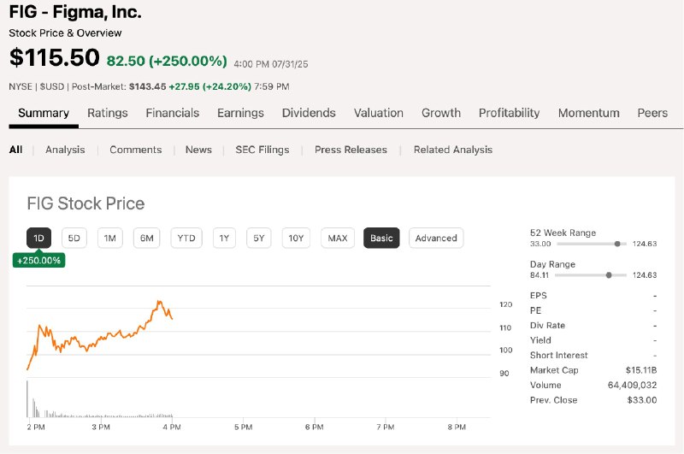The height and width of the screenshot is (454, 684).
Task: Select the Basic chart mode
Action: tap(381, 239)
